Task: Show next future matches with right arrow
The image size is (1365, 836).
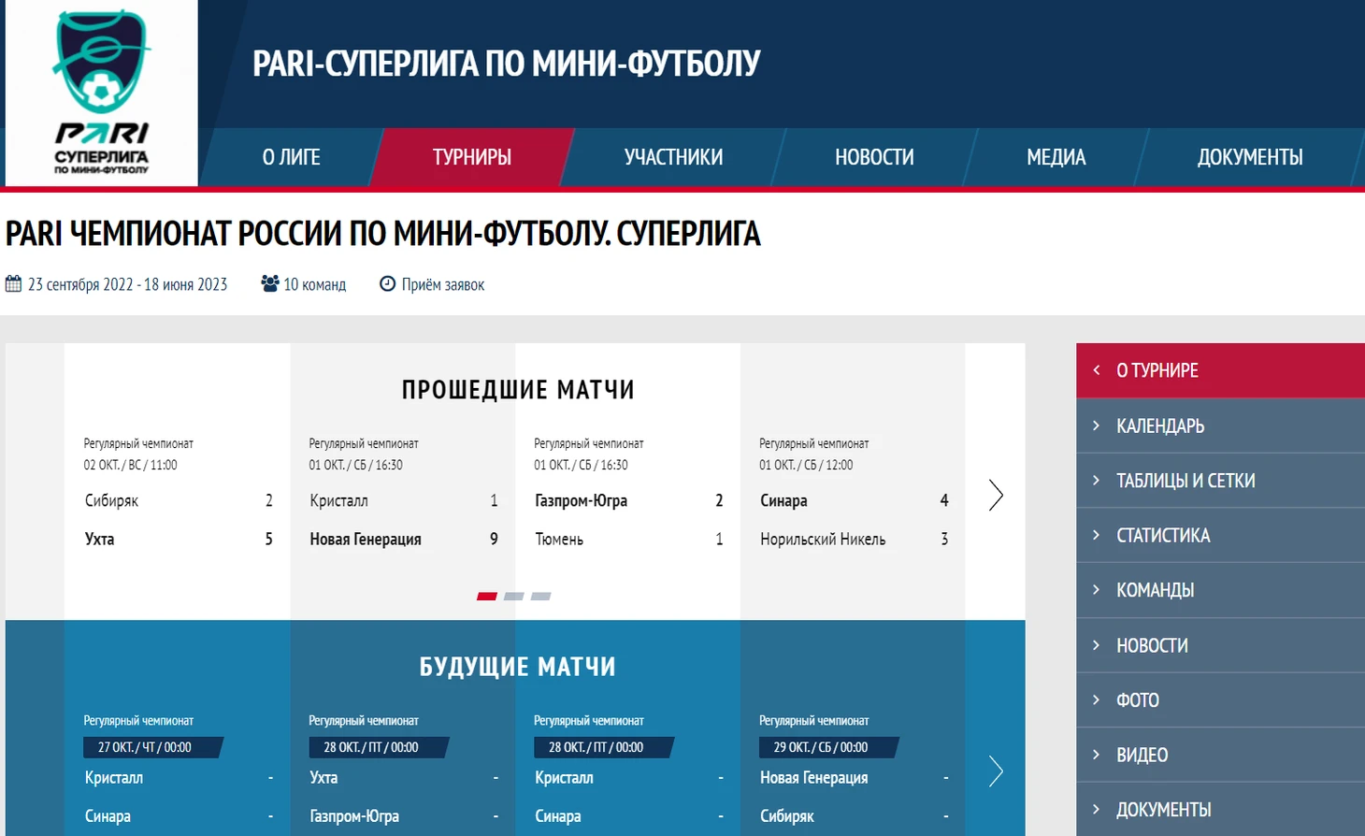Action: point(996,771)
